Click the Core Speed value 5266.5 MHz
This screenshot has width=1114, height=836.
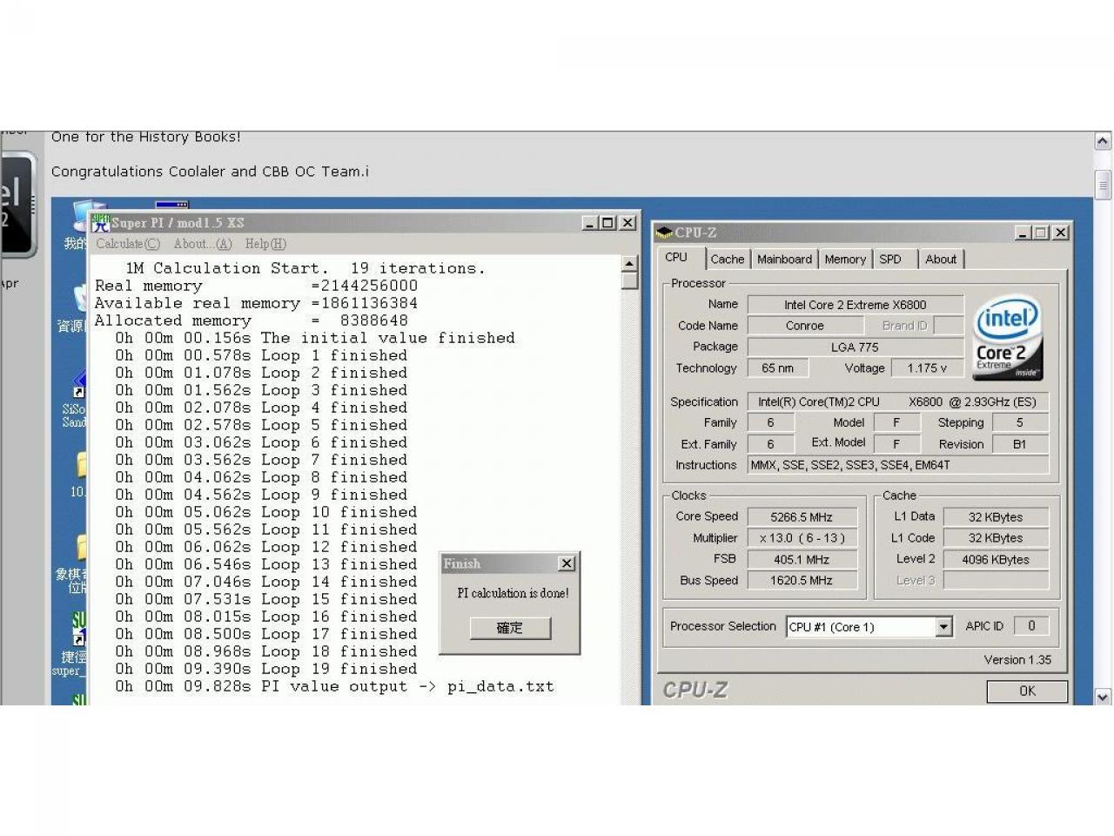click(802, 517)
